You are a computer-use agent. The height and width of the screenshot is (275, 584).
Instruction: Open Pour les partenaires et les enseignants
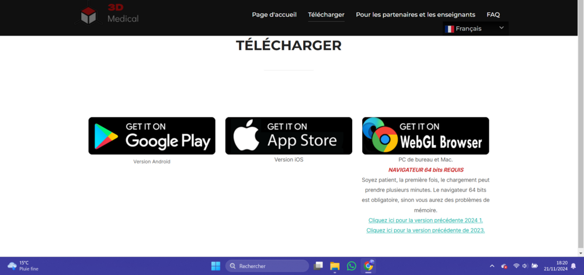tap(415, 15)
